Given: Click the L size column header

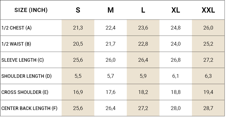Looking at the screenshot, I should tap(143, 10).
